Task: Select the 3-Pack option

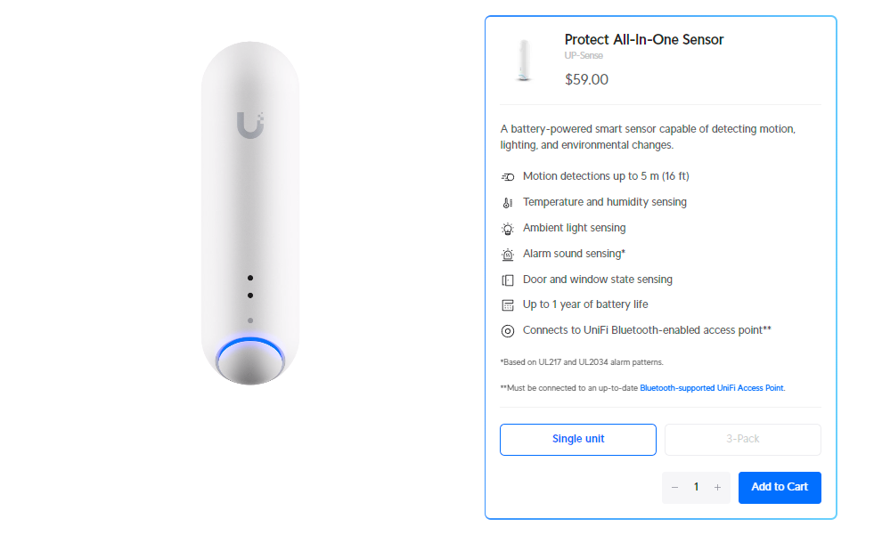Action: click(742, 439)
